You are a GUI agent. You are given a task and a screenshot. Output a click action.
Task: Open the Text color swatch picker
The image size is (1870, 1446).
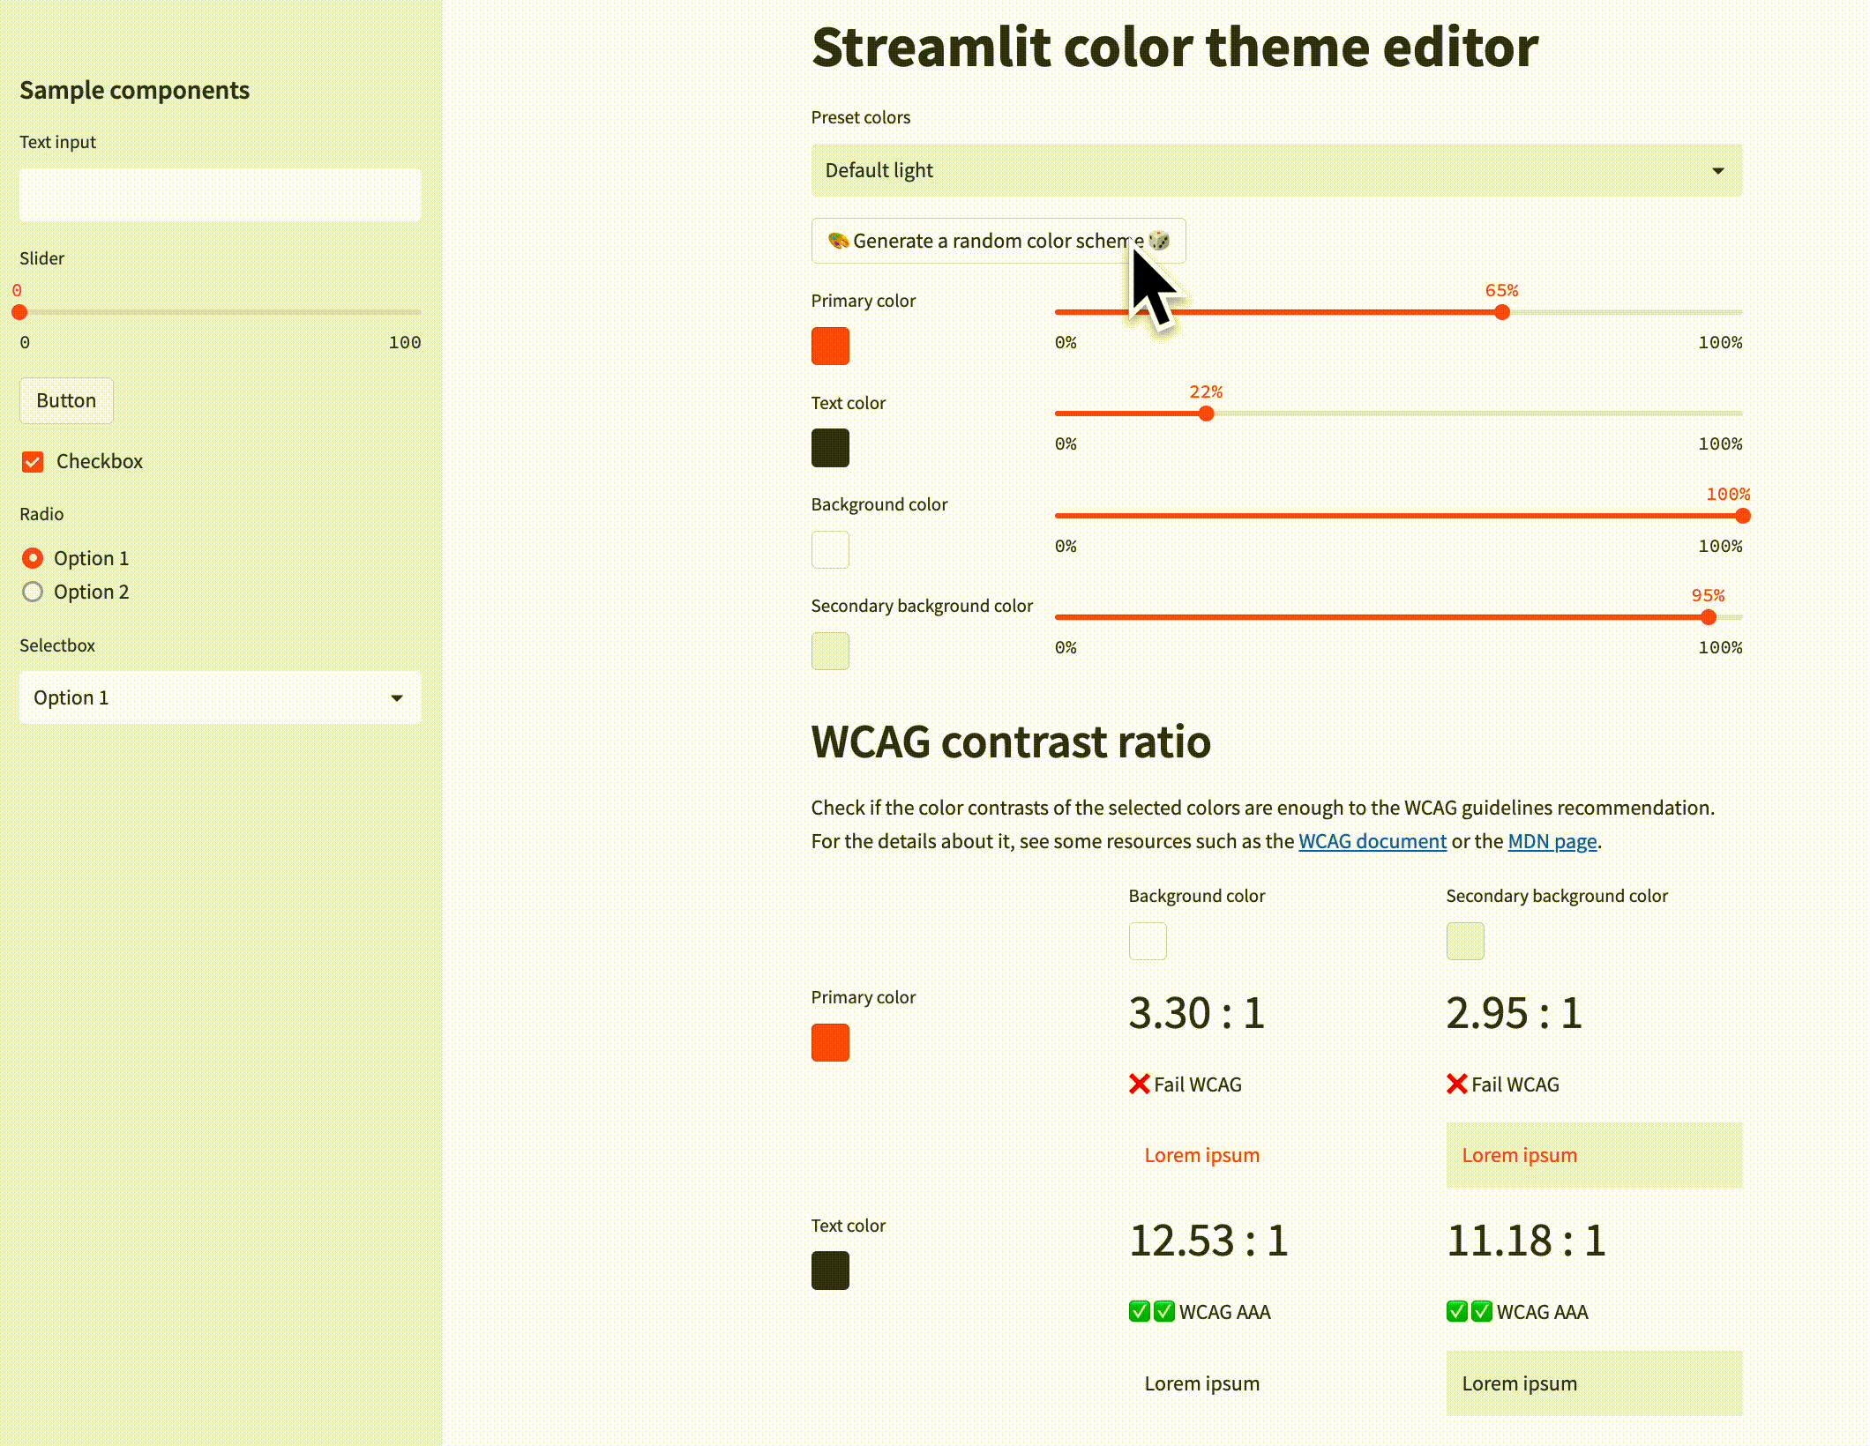829,448
